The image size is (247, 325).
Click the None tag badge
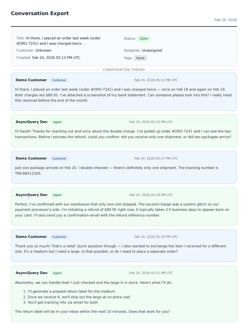point(141,58)
